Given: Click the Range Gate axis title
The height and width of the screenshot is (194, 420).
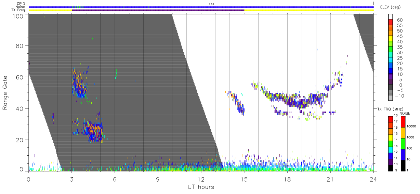Looking at the screenshot, I should [x=5, y=93].
